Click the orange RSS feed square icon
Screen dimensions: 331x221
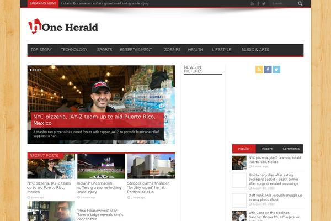259,70
